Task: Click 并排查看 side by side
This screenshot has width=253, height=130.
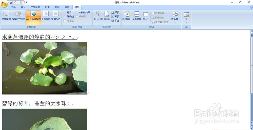Action: tap(158, 13)
